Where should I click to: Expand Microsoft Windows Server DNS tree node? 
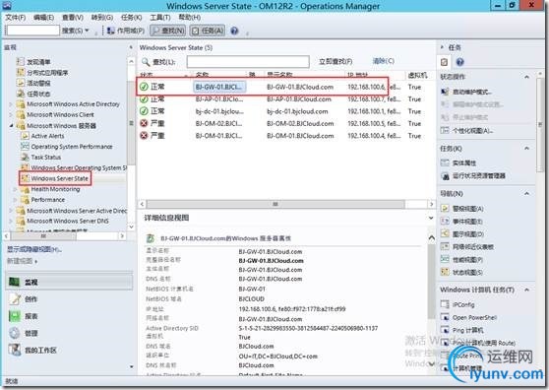[x=11, y=222]
